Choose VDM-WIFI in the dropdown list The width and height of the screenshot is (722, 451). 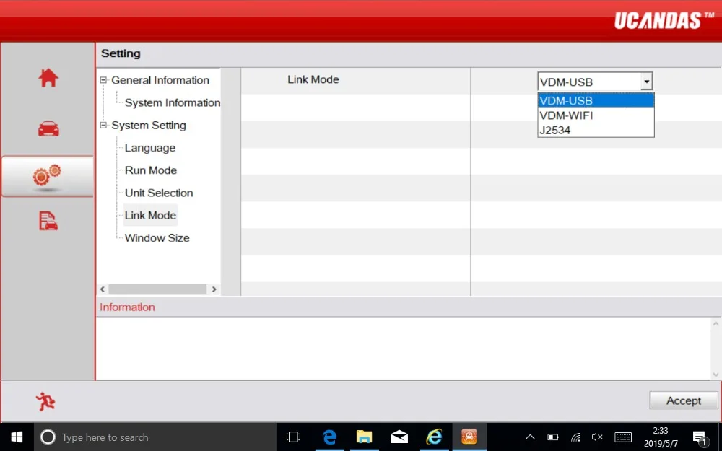(596, 115)
